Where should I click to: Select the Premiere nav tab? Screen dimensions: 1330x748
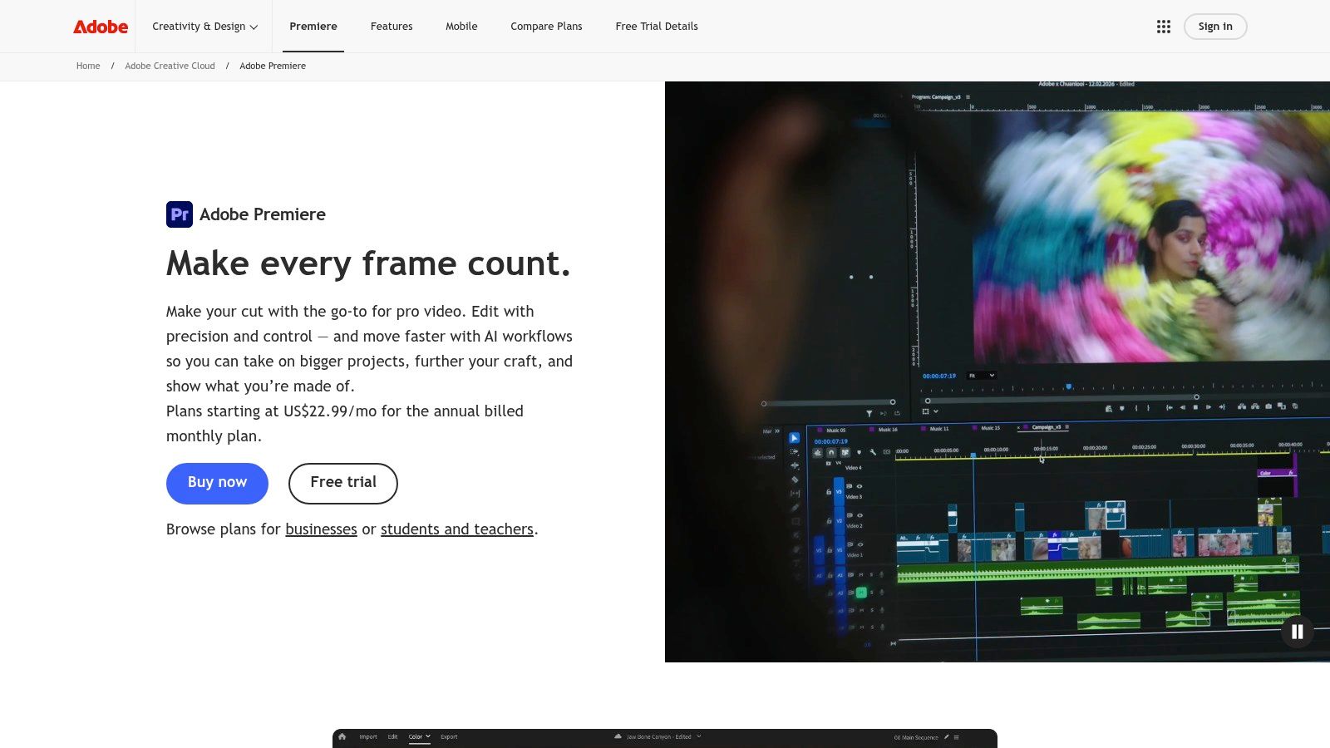313,27
